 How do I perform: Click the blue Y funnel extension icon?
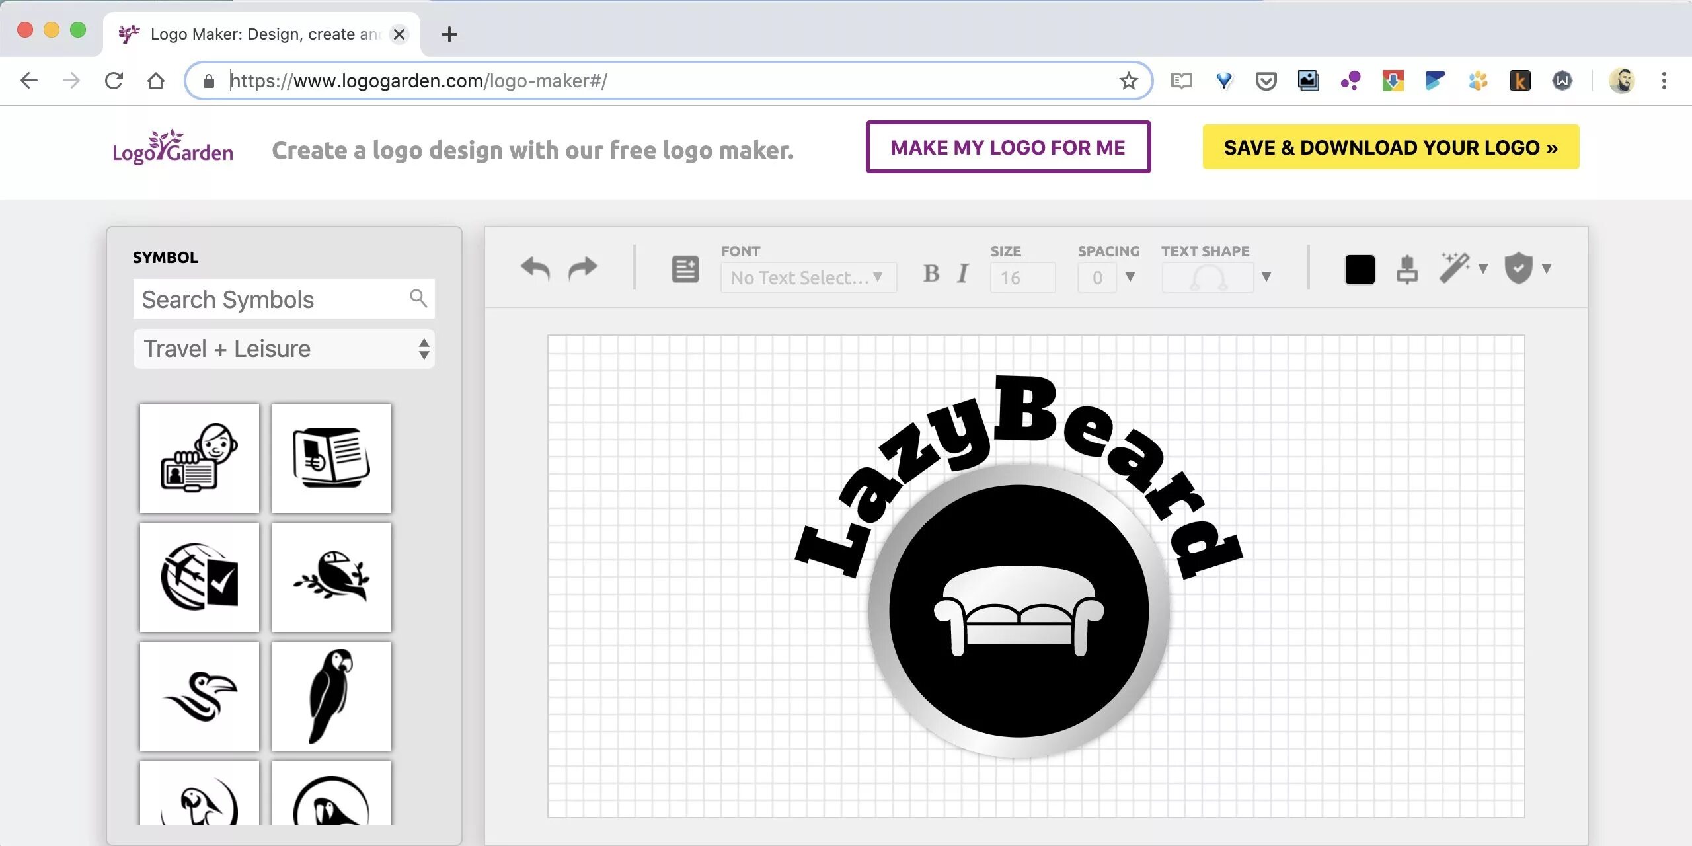pyautogui.click(x=1224, y=81)
